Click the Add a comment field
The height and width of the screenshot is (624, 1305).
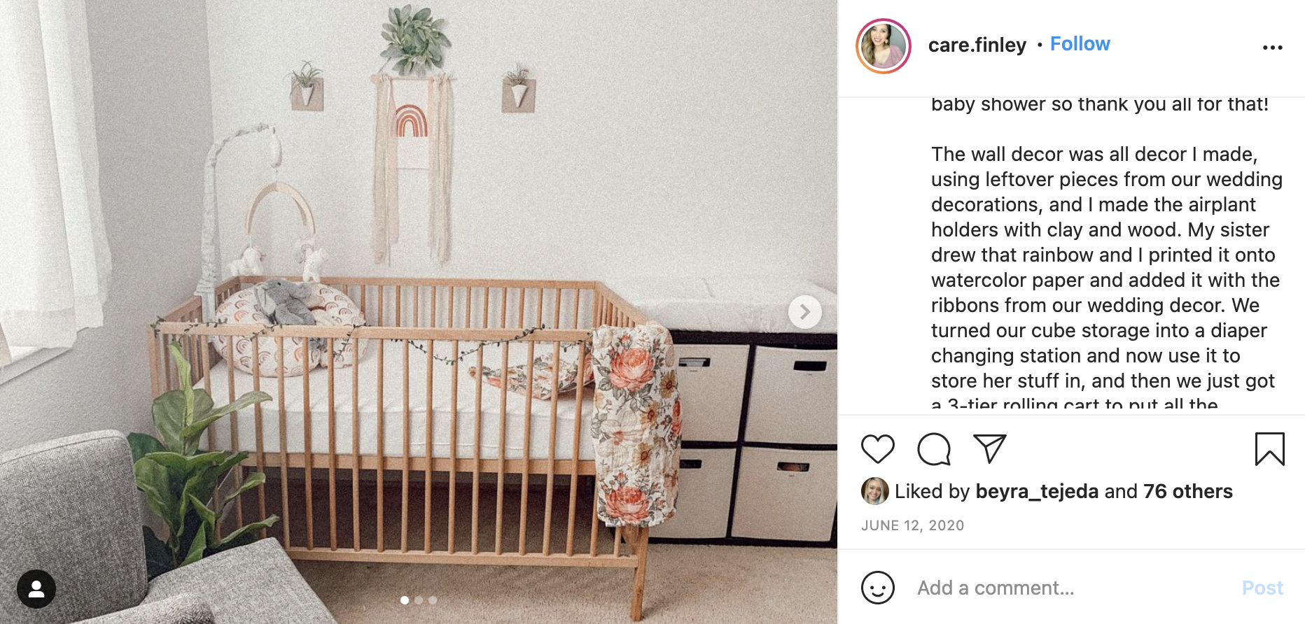pyautogui.click(x=1071, y=588)
